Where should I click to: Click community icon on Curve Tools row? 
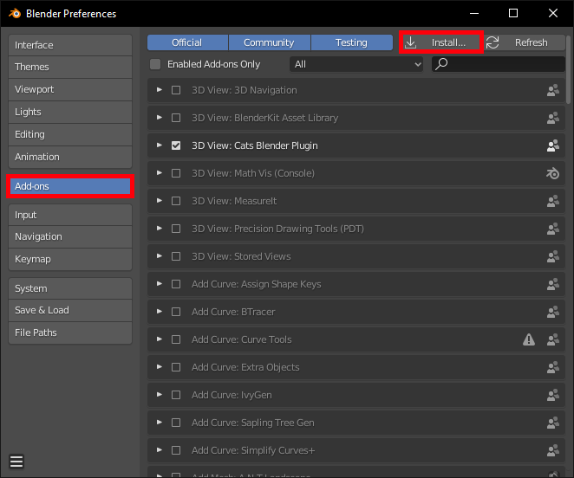[553, 339]
